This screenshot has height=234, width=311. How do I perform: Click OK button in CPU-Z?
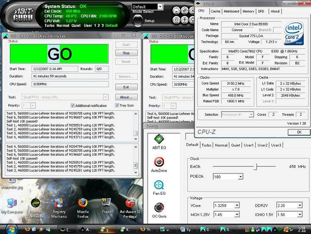coord(299,132)
